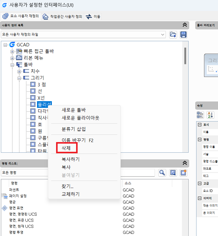Screen dimensions: 218x236
Task: Click the magnifier search icon in 명령 리스트
Action: pos(163,173)
